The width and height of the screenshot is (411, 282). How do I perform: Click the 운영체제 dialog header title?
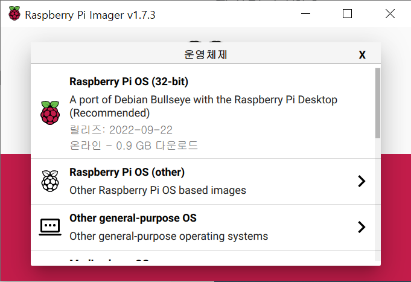[x=205, y=55]
